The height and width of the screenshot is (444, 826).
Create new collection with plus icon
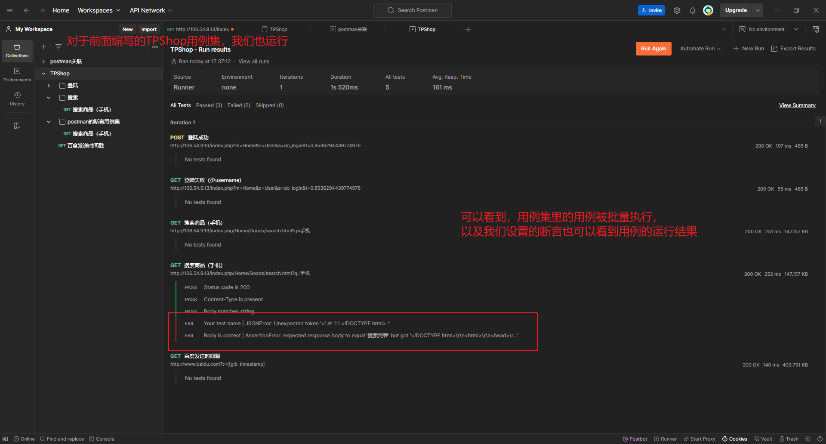tap(43, 47)
